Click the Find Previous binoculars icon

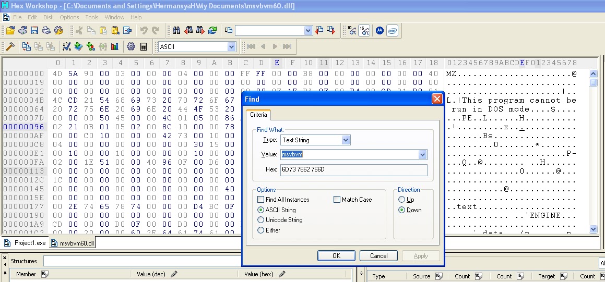(x=188, y=30)
